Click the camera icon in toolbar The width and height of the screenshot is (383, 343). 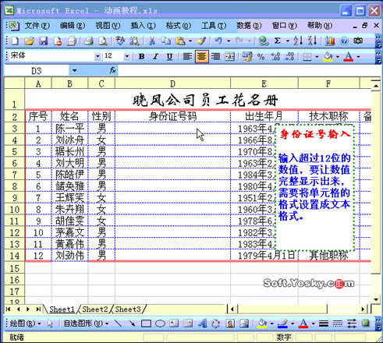(x=358, y=41)
